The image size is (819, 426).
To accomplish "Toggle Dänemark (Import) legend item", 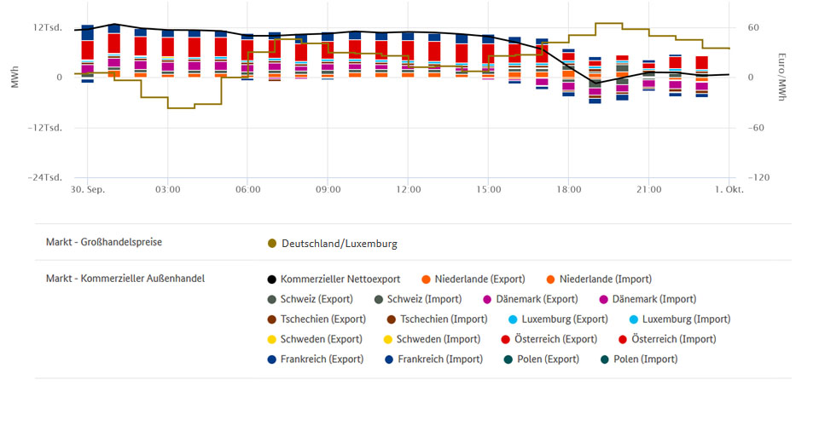I will click(648, 299).
